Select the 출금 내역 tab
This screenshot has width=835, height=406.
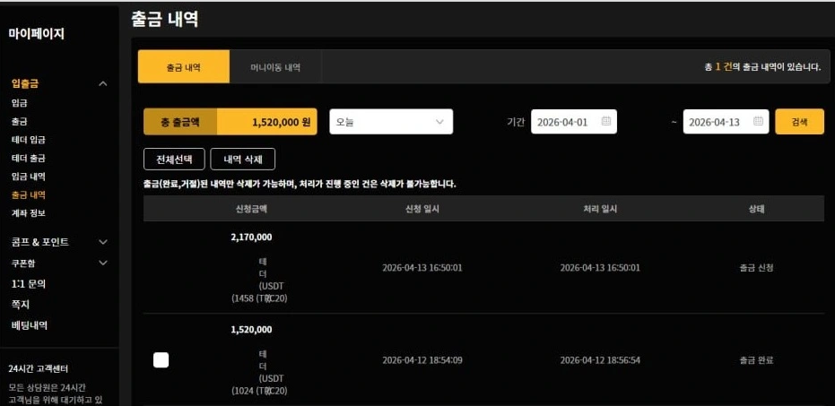183,67
